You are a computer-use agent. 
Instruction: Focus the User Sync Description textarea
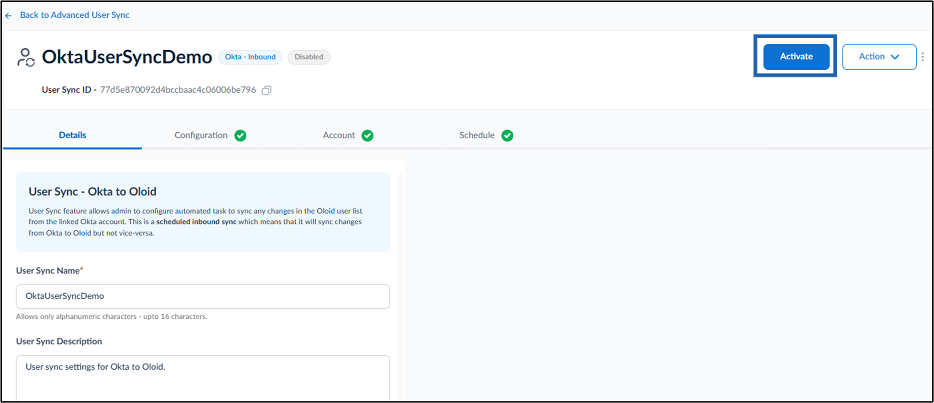[203, 378]
